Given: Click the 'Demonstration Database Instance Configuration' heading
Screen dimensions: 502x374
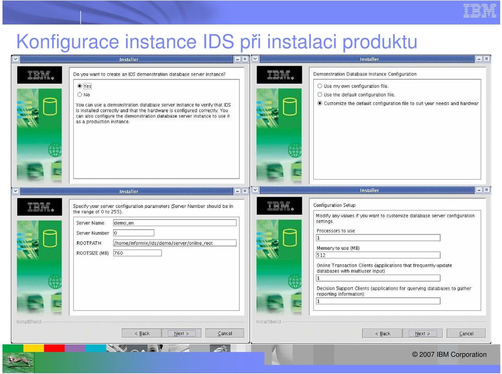Looking at the screenshot, I should (x=364, y=74).
